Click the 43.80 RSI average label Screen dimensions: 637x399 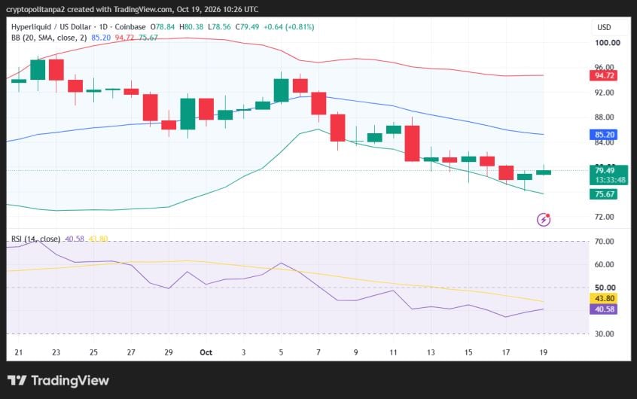(x=604, y=299)
